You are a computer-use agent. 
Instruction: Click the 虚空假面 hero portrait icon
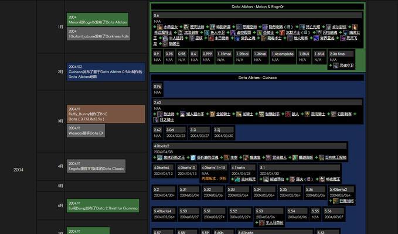coord(233,32)
